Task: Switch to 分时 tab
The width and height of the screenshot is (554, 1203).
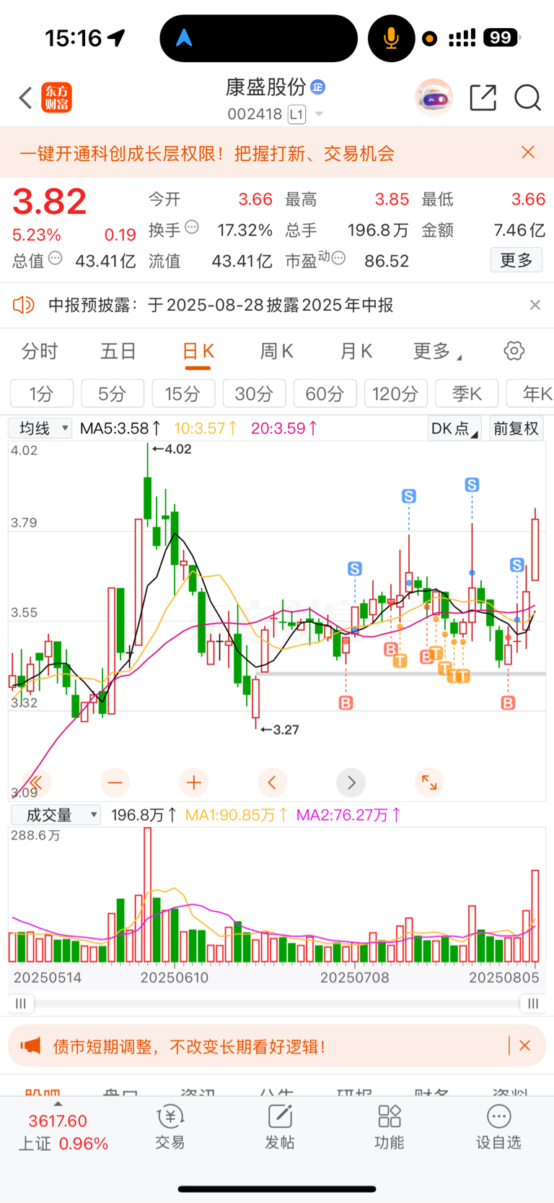Action: pos(39,351)
